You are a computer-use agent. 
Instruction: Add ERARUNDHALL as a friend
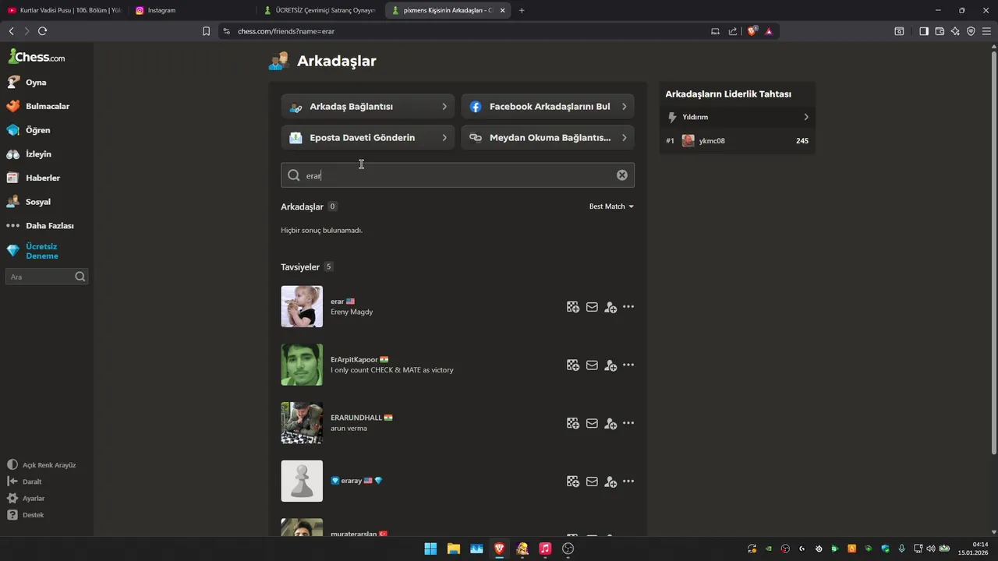[610, 424]
